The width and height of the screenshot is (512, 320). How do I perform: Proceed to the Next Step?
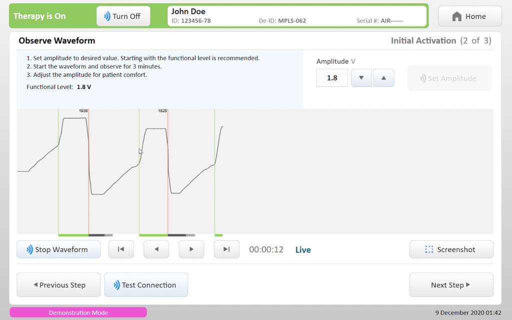pos(451,284)
